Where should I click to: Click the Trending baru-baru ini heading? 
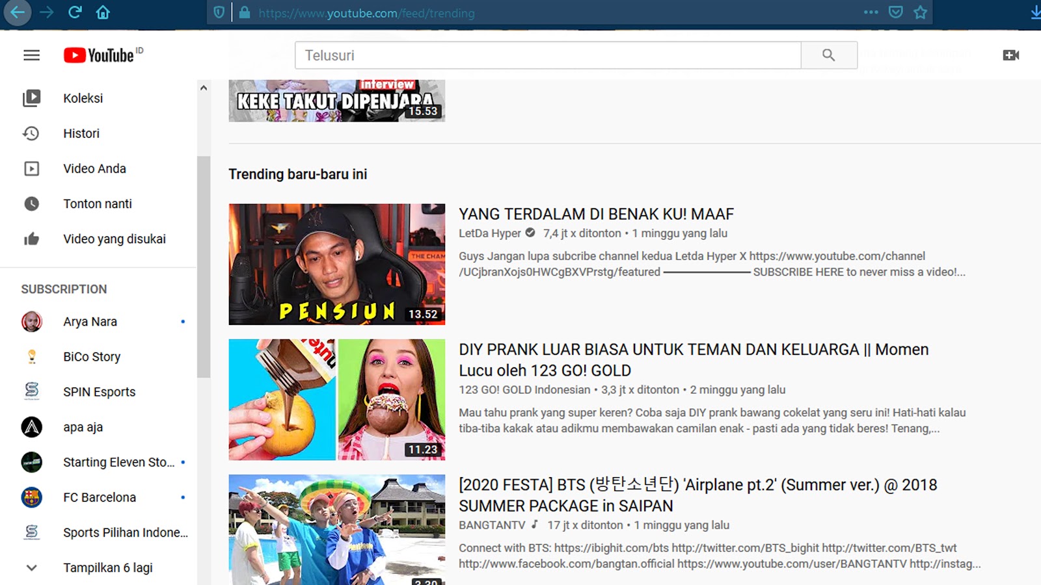(x=298, y=174)
